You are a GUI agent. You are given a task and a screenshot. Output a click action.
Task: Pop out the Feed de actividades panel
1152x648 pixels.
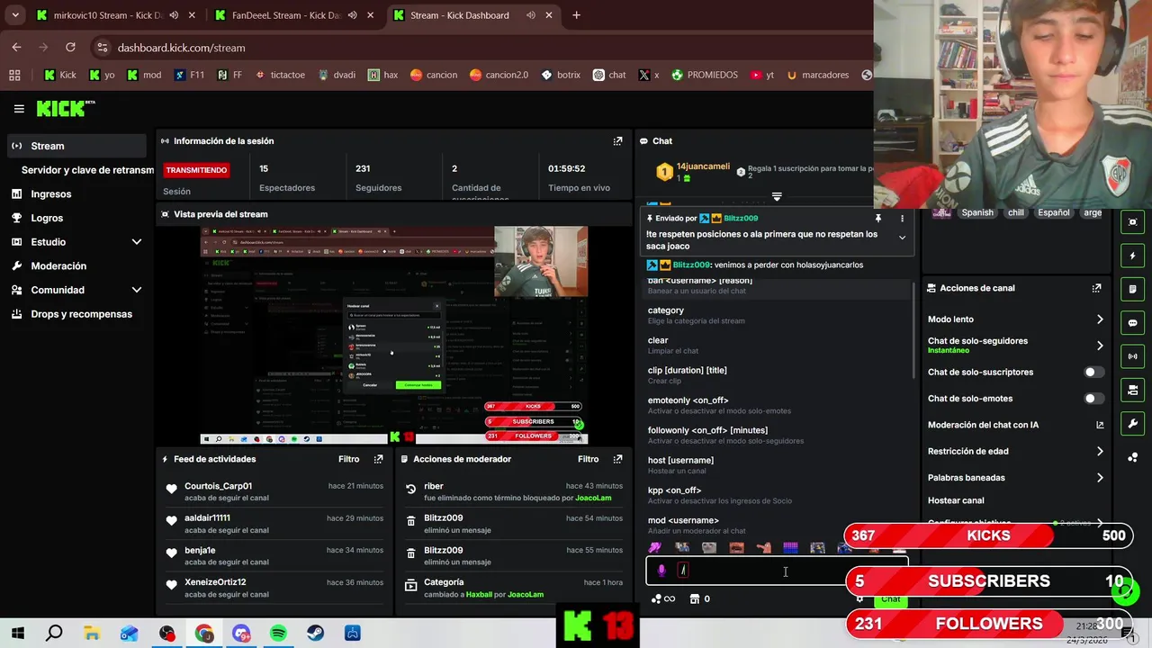378,459
